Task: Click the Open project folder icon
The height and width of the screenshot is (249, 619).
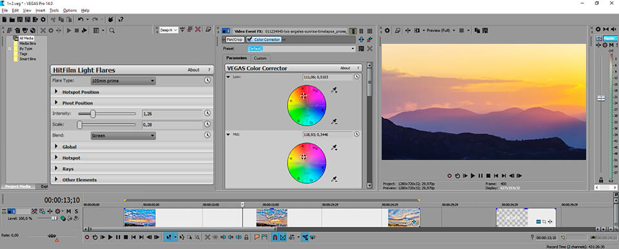Action: point(12,19)
